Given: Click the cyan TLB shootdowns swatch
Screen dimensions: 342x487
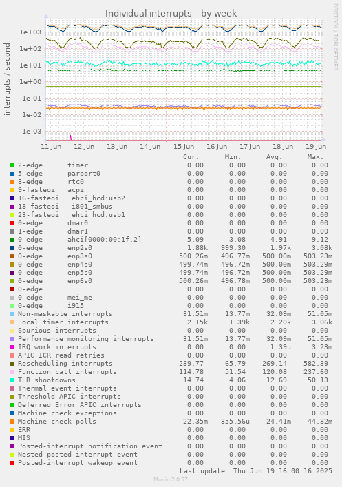Looking at the screenshot, I should [x=12, y=380].
